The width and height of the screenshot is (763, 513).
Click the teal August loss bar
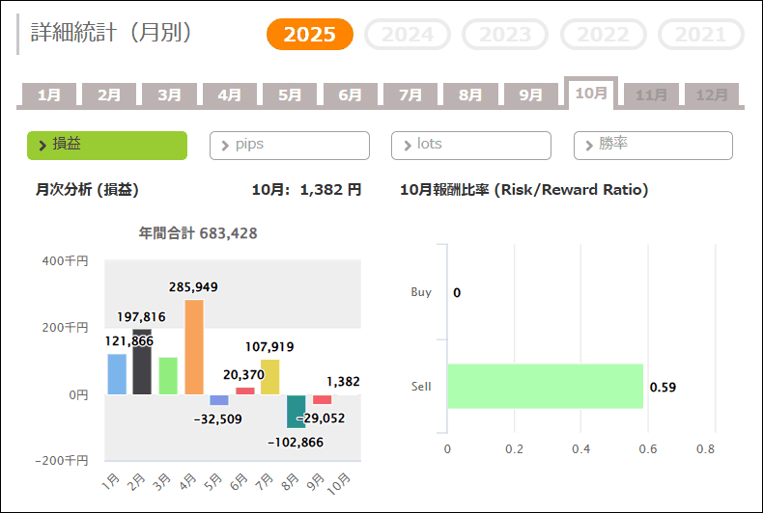(296, 411)
